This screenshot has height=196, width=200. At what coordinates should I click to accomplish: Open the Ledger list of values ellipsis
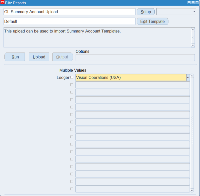[x=188, y=77]
